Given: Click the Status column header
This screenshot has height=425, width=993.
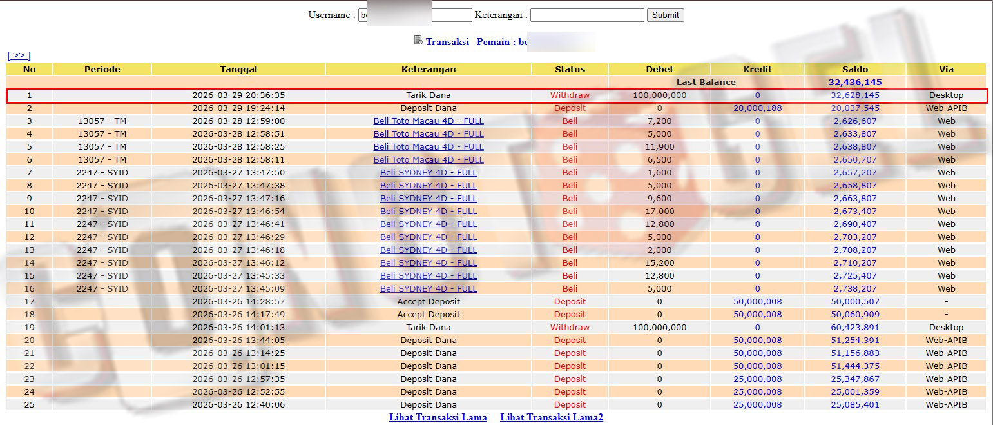Looking at the screenshot, I should click(x=570, y=69).
